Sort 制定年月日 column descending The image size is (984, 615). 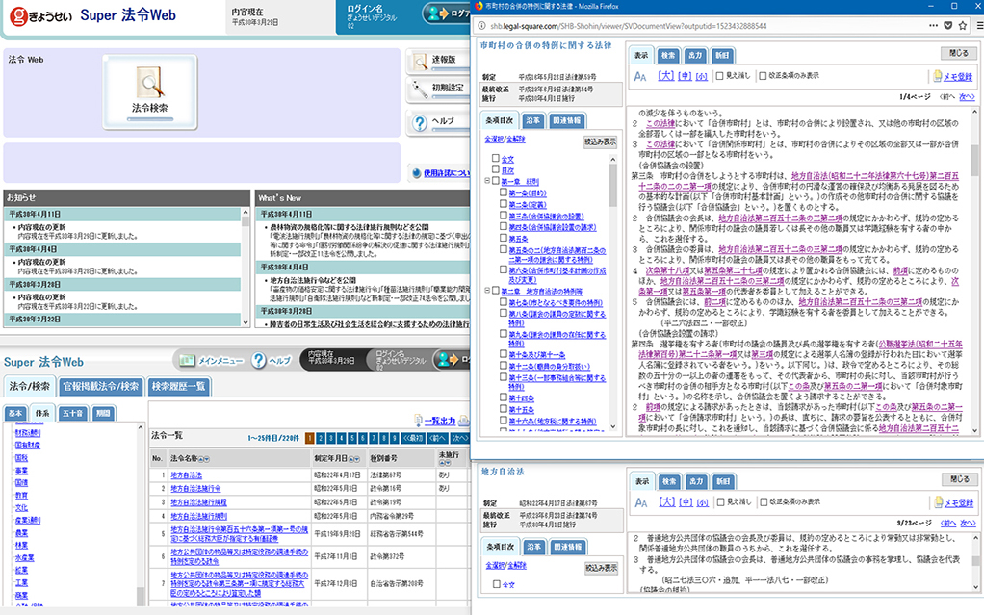tap(357, 459)
